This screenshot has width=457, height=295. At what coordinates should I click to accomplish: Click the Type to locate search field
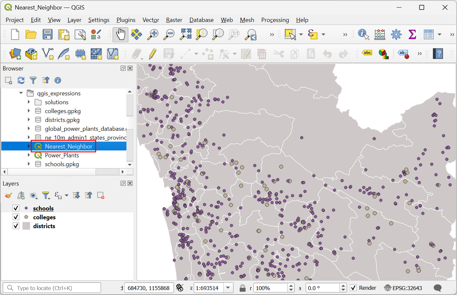point(52,288)
